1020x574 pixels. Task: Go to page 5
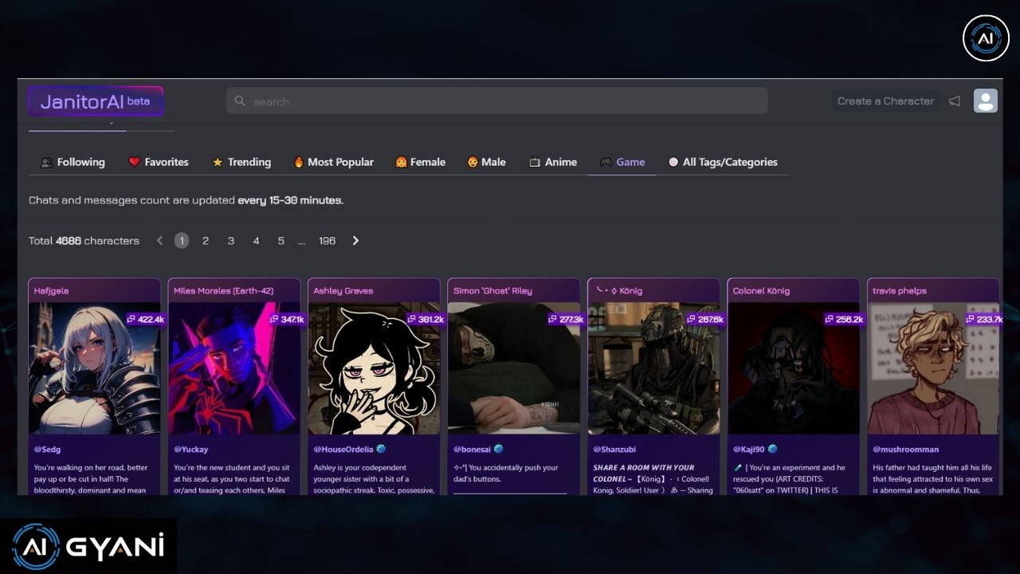click(x=281, y=241)
